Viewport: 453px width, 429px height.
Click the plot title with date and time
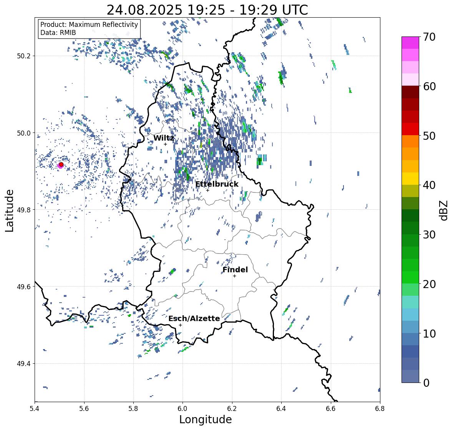point(207,10)
